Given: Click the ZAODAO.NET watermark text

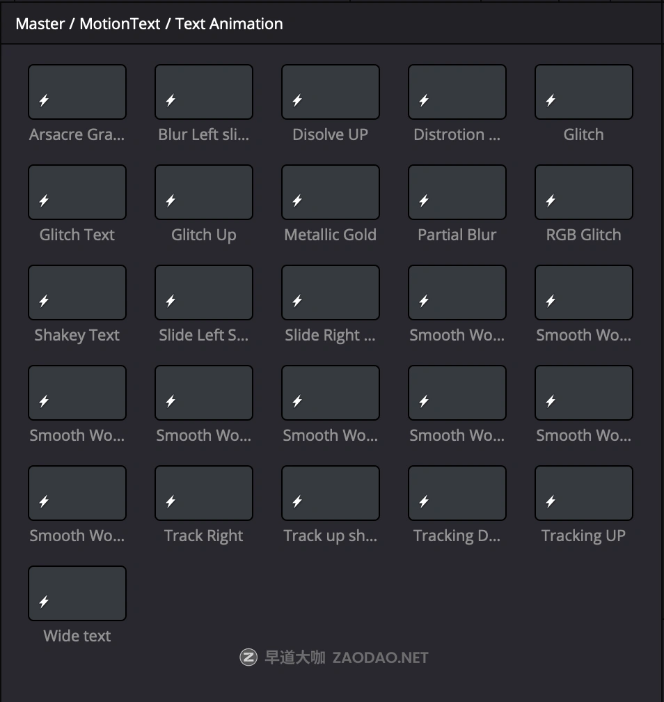Looking at the screenshot, I should pos(380,657).
